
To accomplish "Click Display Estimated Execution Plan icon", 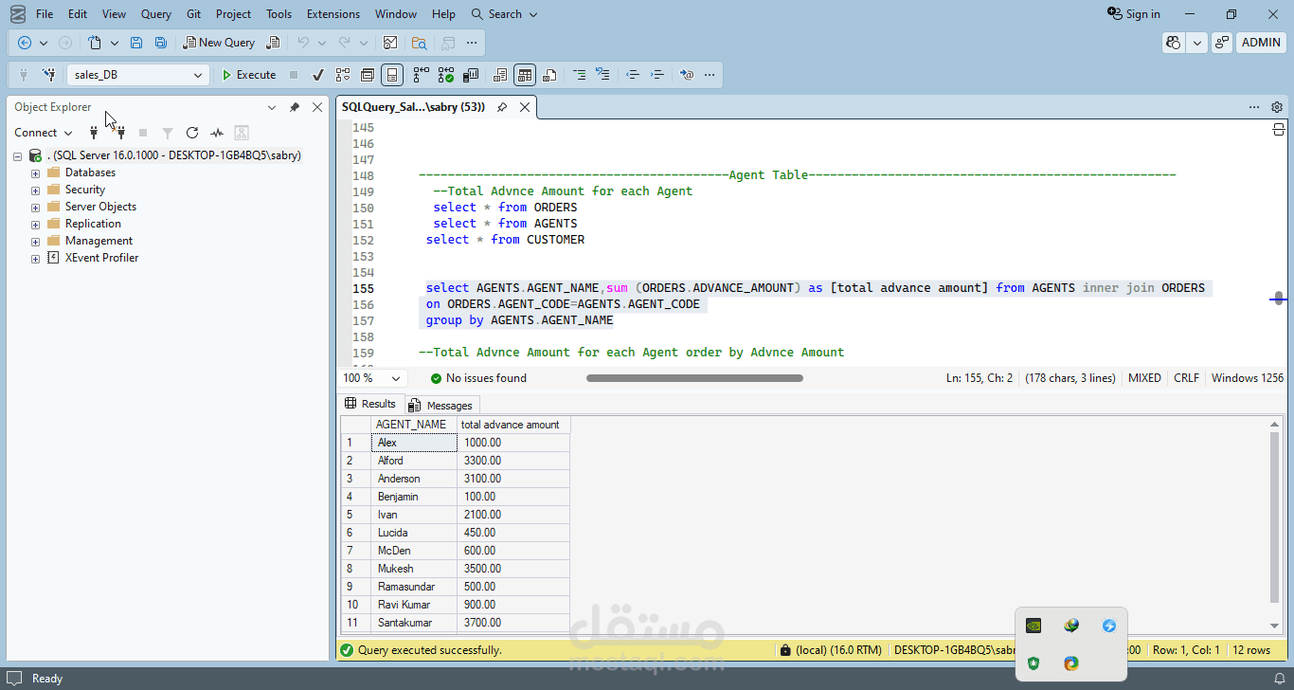I will [343, 75].
